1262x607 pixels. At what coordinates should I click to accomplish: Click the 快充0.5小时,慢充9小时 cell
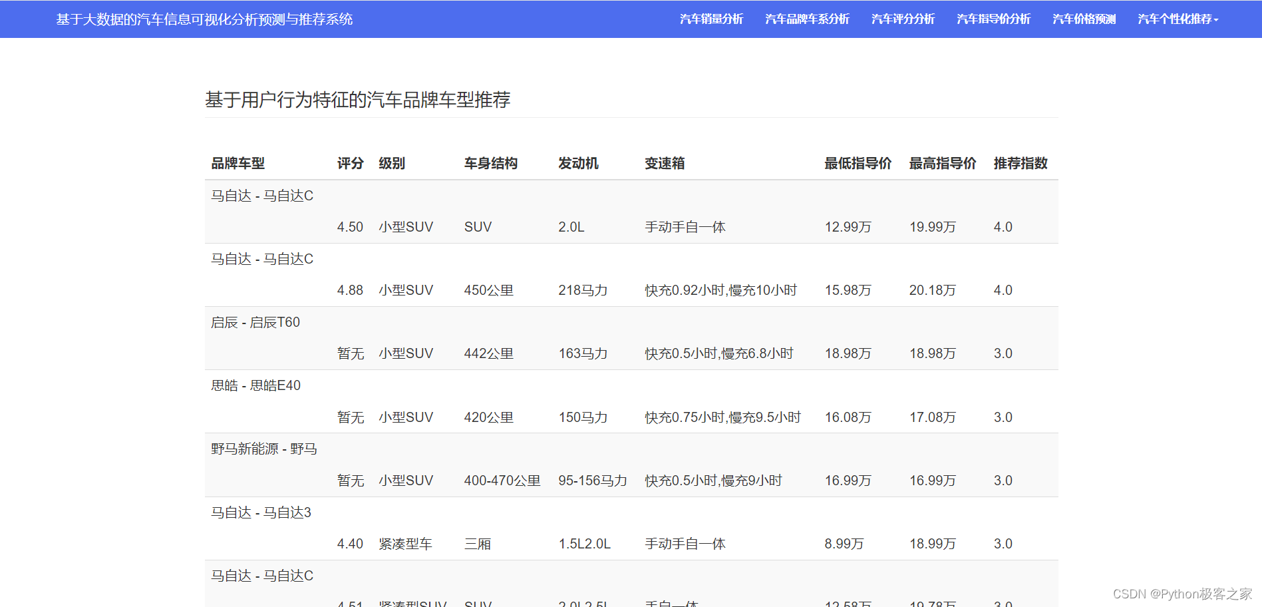(714, 481)
